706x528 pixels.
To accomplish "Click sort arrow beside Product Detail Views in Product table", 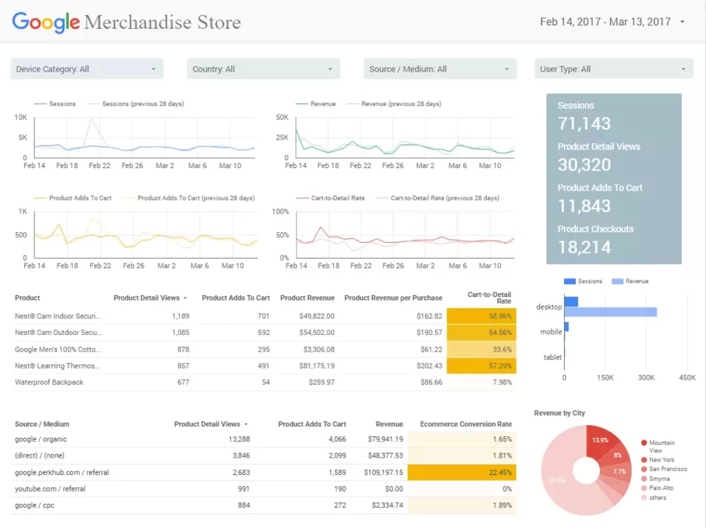I will [x=185, y=298].
